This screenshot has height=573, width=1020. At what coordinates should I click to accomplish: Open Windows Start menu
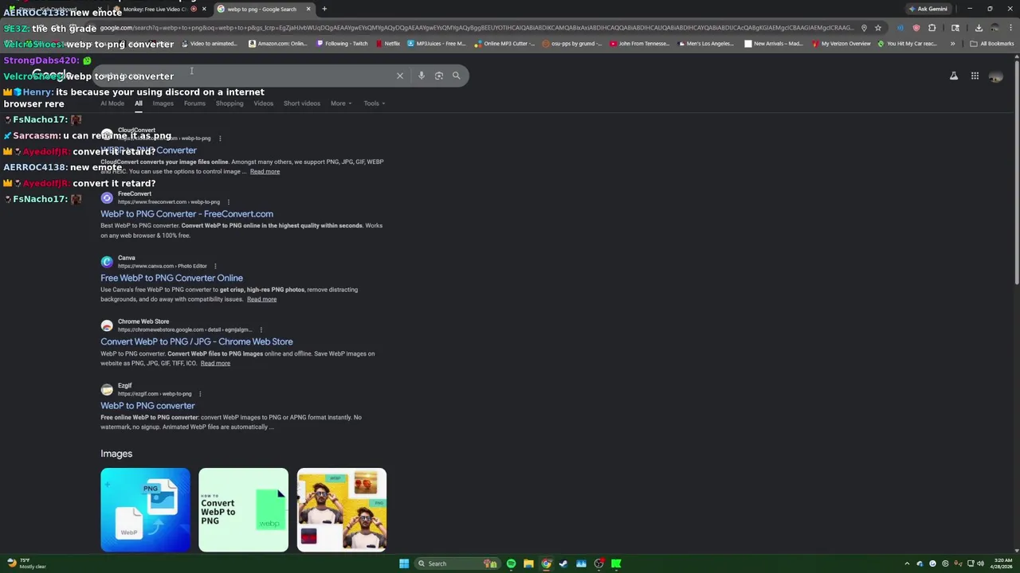[x=404, y=563]
